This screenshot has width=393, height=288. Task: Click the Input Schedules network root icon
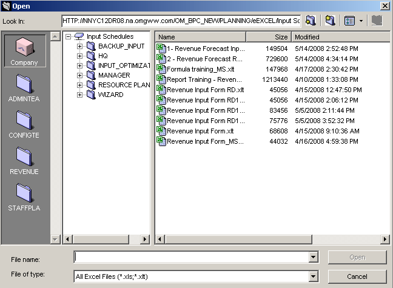(79, 36)
